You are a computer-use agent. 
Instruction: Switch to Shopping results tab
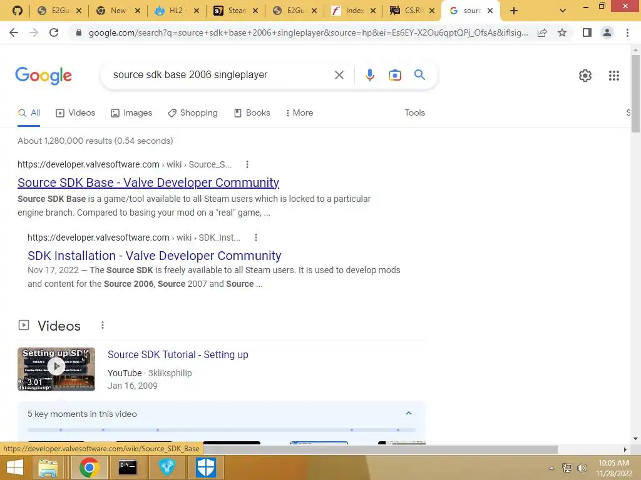[193, 112]
